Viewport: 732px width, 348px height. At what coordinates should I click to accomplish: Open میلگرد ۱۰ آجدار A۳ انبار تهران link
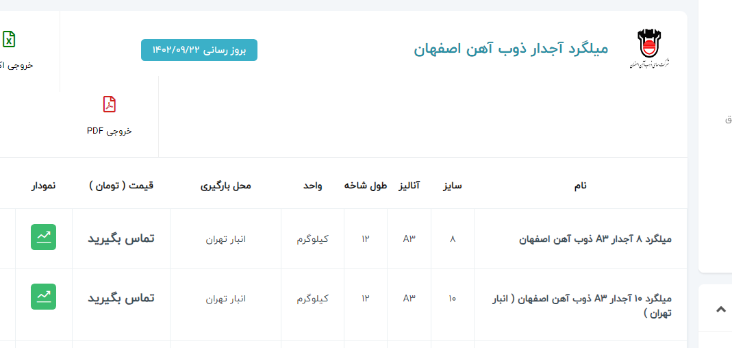click(582, 306)
